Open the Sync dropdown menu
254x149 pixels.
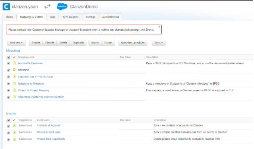click(x=159, y=43)
